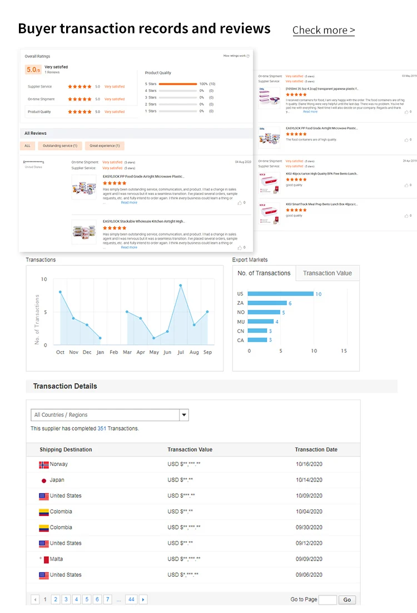The image size is (417, 613).
Task: Click the 10/16/2020 transaction date
Action: [x=309, y=464]
